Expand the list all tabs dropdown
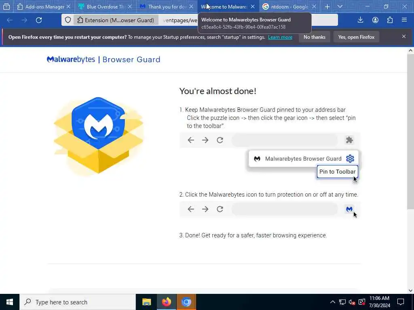 click(340, 6)
